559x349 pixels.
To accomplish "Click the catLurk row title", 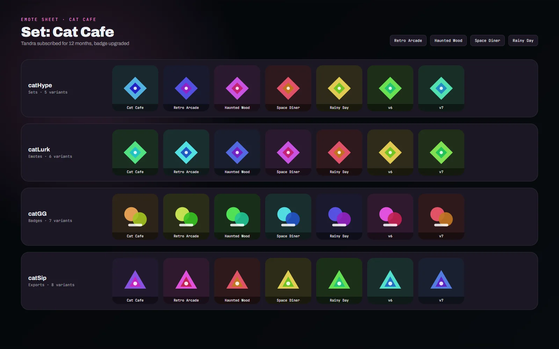I will point(39,149).
